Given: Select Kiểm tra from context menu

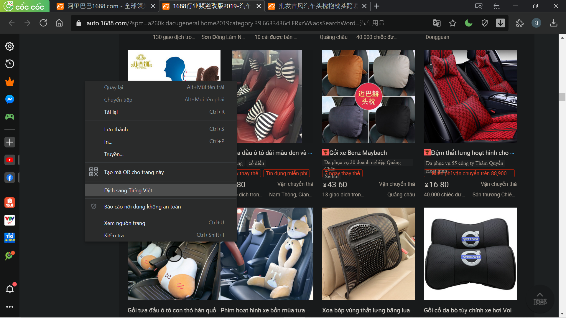Looking at the screenshot, I should [x=161, y=235].
